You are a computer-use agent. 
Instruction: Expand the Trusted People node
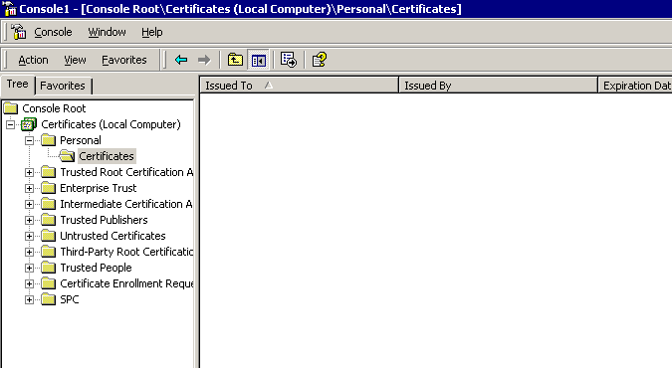(x=29, y=268)
